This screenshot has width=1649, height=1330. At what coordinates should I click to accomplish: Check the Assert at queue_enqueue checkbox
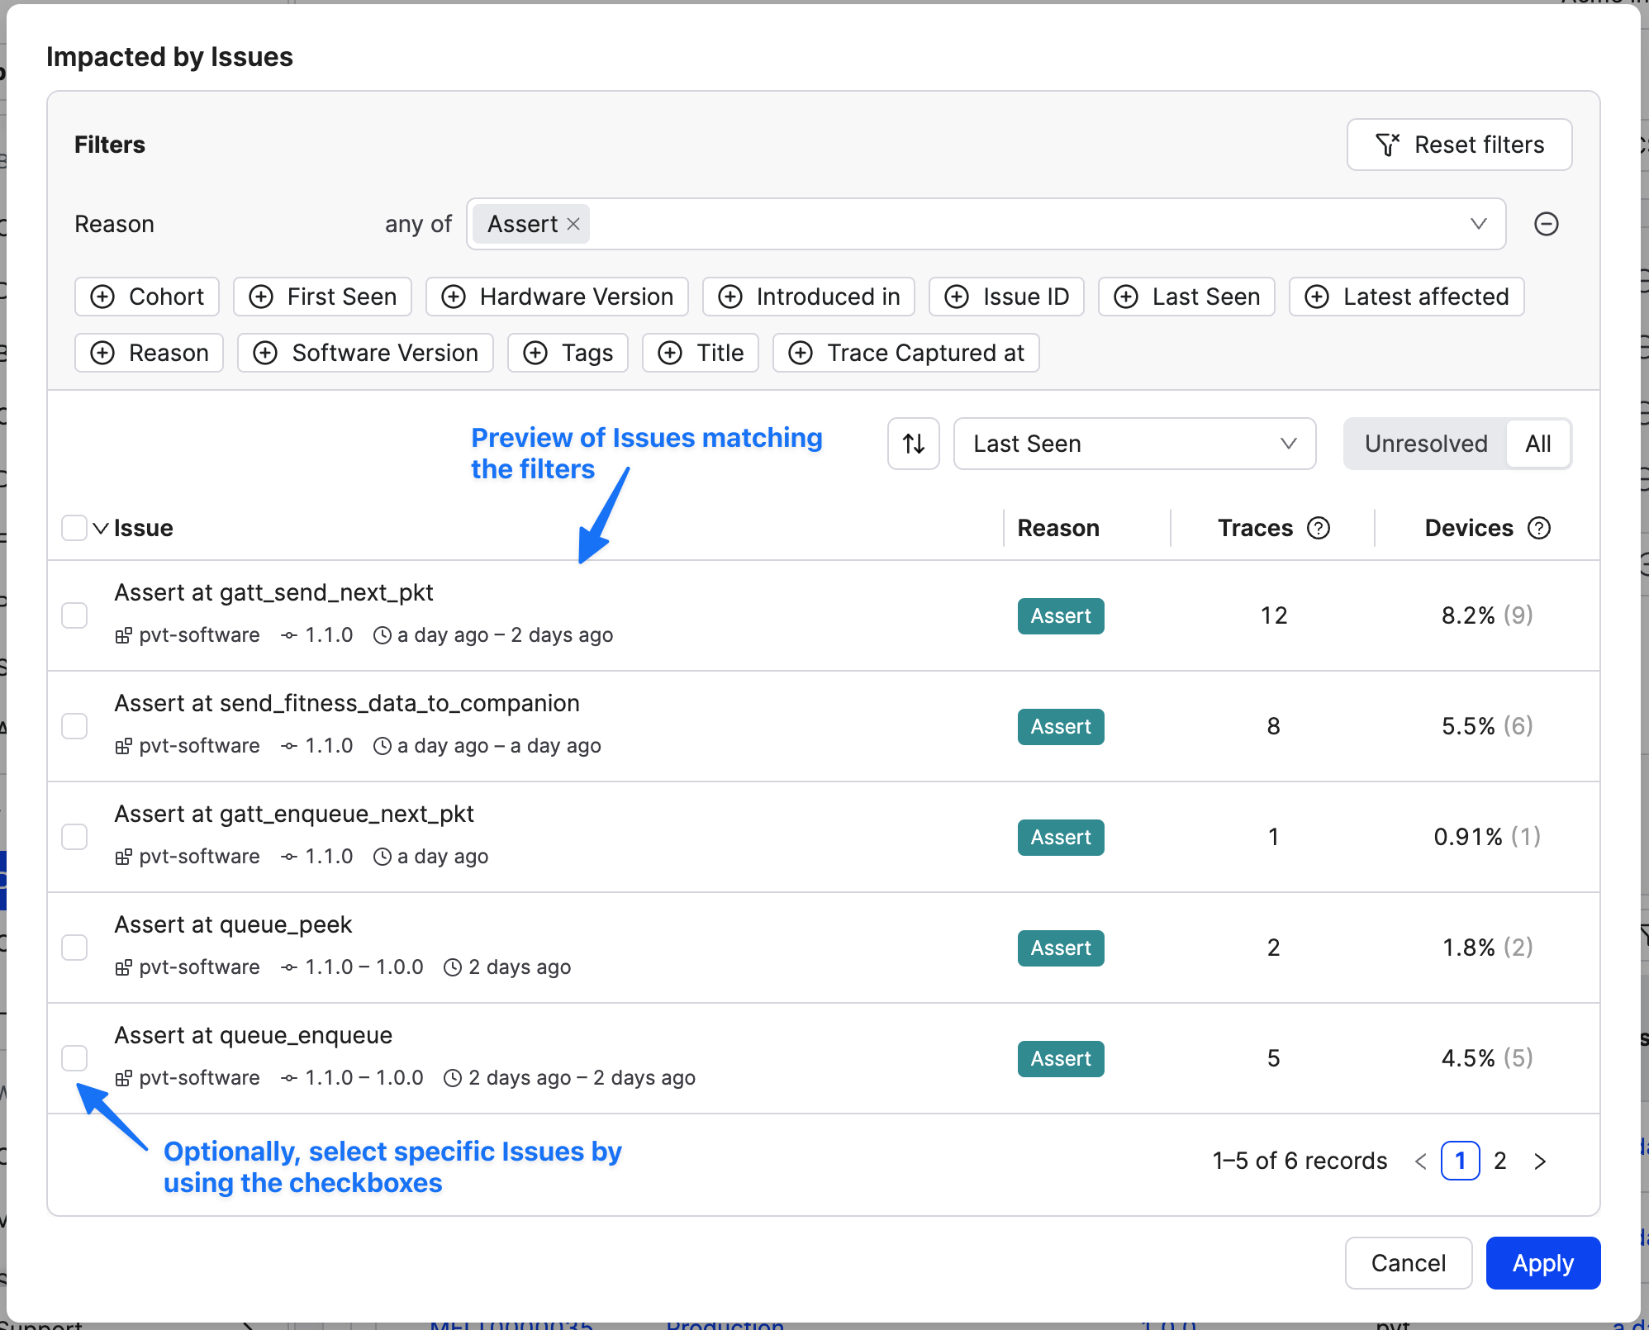(x=74, y=1058)
